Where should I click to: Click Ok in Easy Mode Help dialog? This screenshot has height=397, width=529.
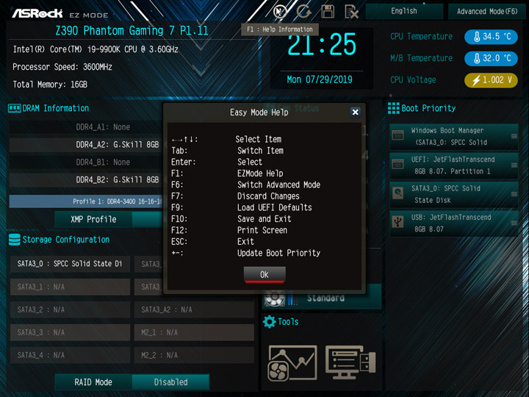click(264, 274)
